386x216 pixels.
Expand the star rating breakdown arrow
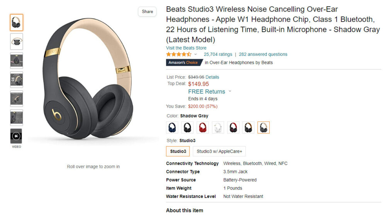pos(196,55)
